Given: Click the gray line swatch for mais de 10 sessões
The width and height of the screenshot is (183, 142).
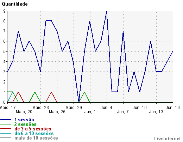Looking at the screenshot, I should pos(6,138).
